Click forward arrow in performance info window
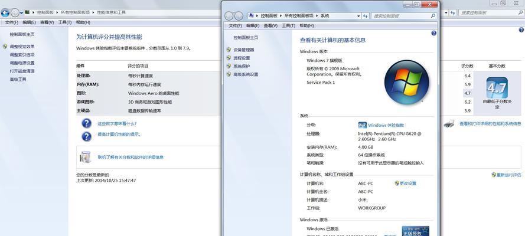Image resolution: width=525 pixels, height=236 pixels. 15,13
